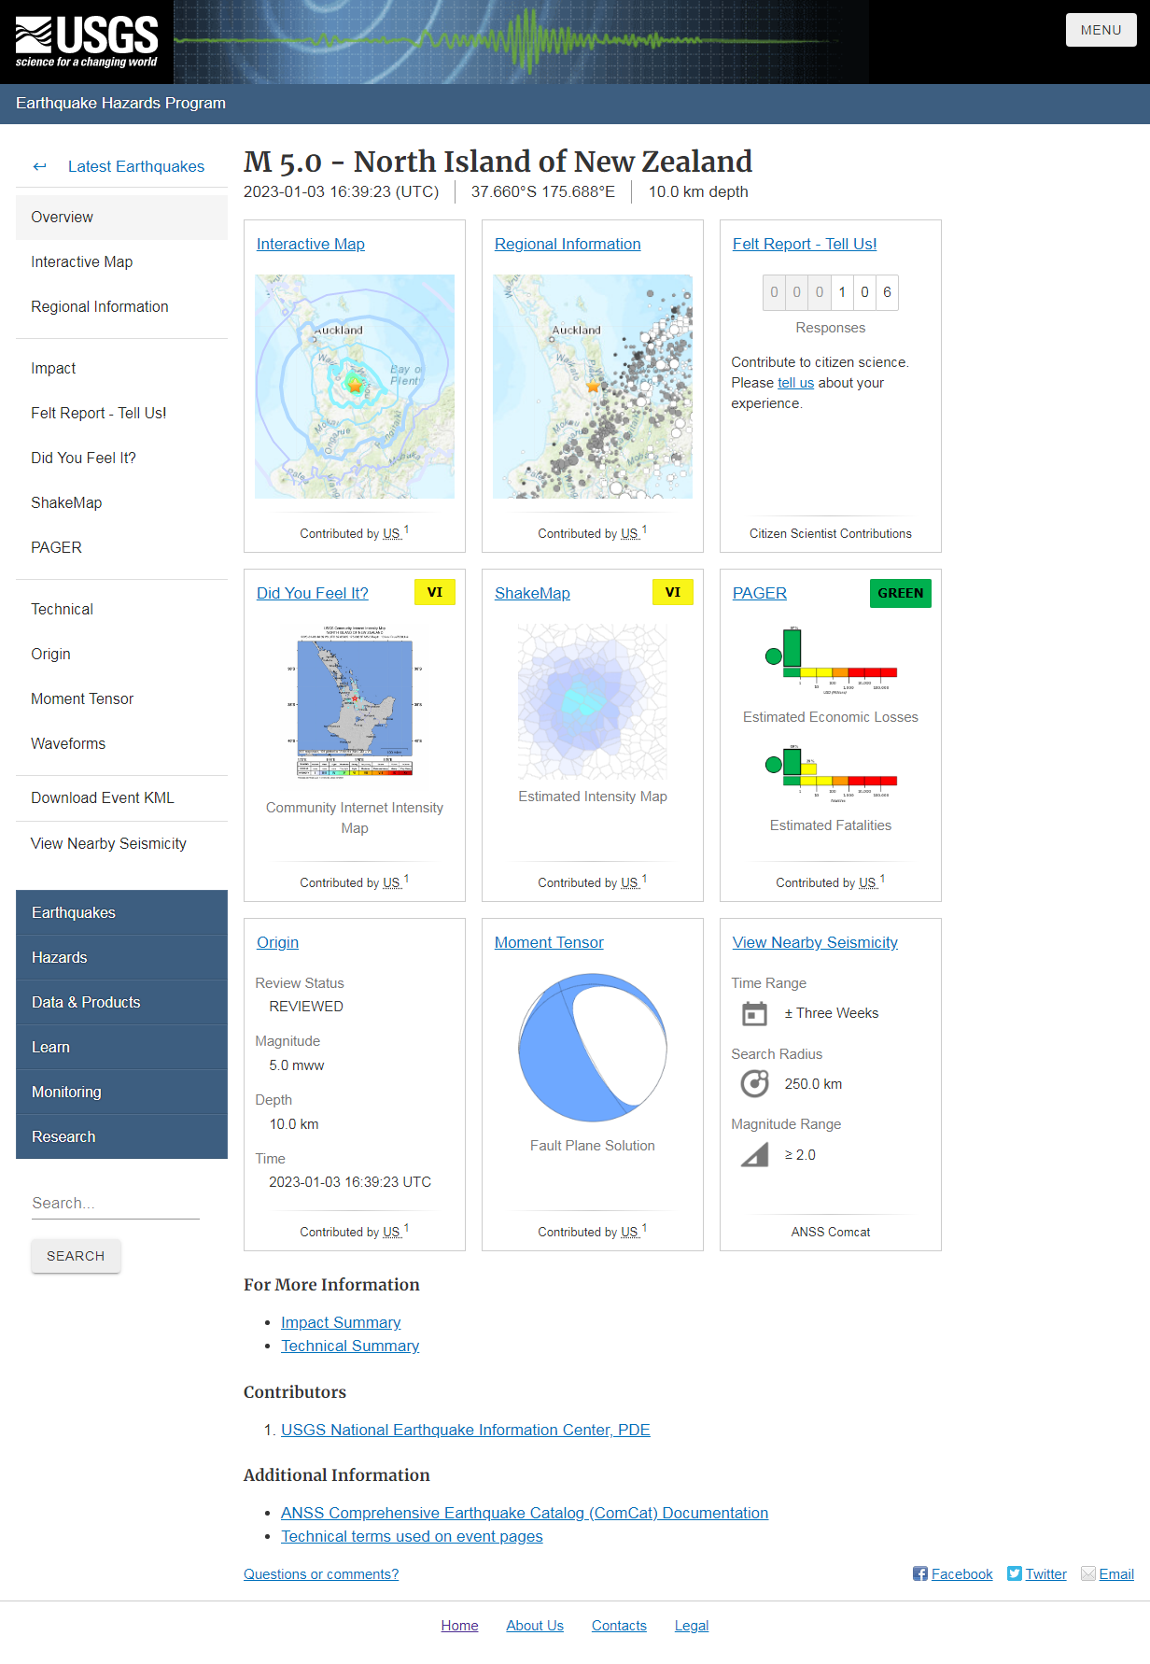The image size is (1150, 1664).
Task: Select PAGER in the sidebar
Action: click(x=121, y=547)
